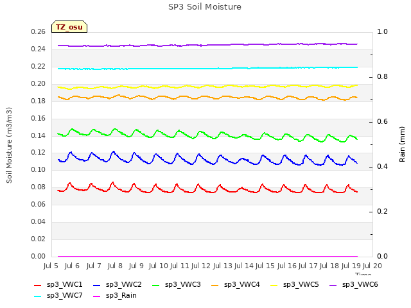The image size is (411, 308).
Task: Click the Rain (mm) axis label
Action: (x=402, y=144)
